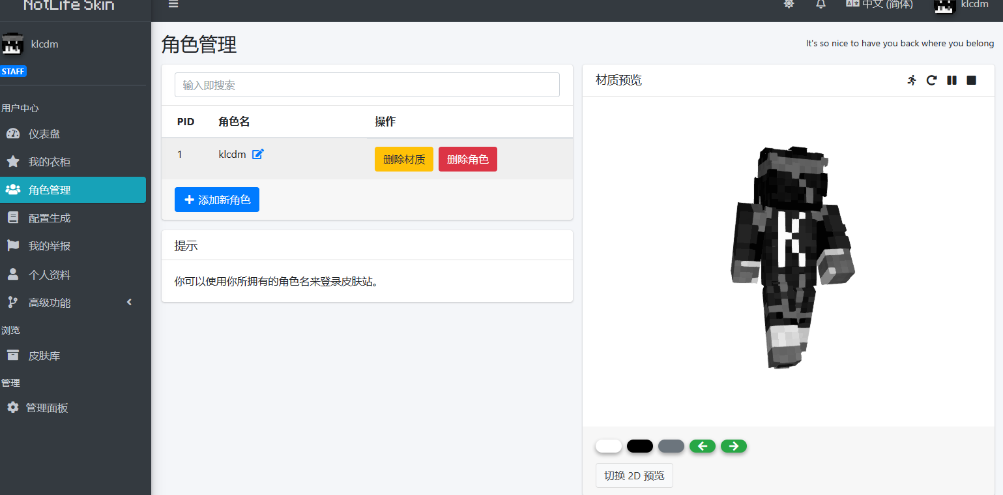
Task: Stop the skin preview animation
Action: [x=971, y=80]
